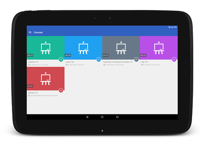
Task: Select the Etiquettes of Seeking Knowledge 101 title
Action: 118,62
